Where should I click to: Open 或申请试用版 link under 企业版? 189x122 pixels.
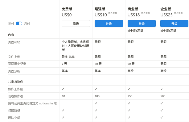[x=168, y=31]
